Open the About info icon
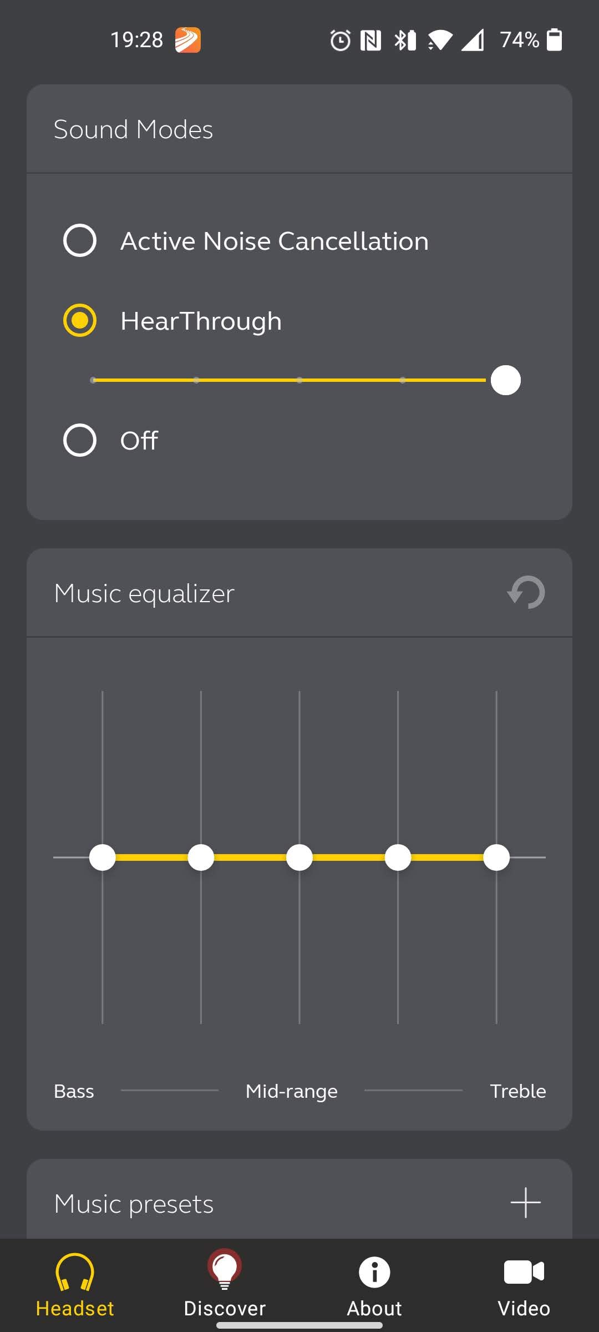The height and width of the screenshot is (1332, 599). 374,1272
